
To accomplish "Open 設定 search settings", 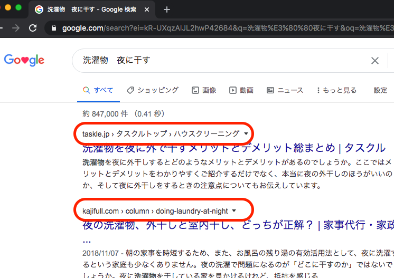I will (380, 90).
